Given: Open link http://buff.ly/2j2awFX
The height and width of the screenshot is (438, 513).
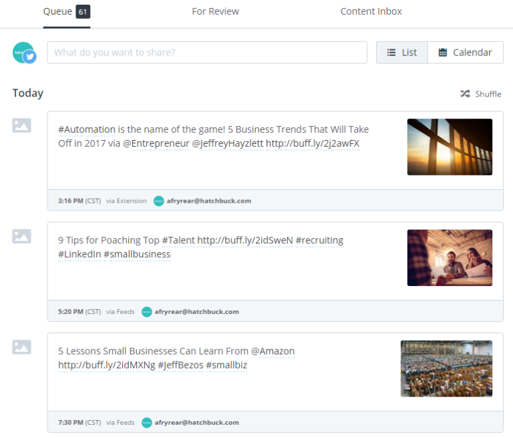Looking at the screenshot, I should (313, 144).
